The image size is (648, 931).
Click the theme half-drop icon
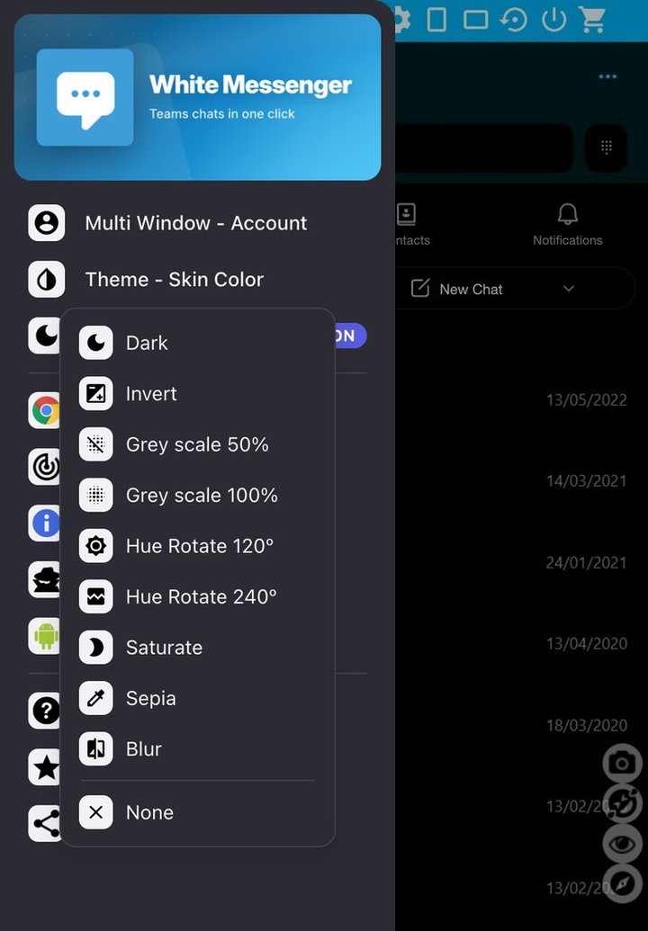[x=46, y=279]
